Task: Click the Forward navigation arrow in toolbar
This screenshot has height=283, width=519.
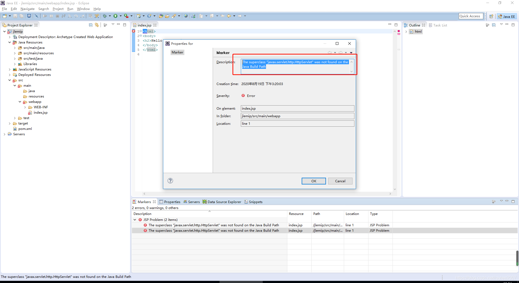Action: 239,16
